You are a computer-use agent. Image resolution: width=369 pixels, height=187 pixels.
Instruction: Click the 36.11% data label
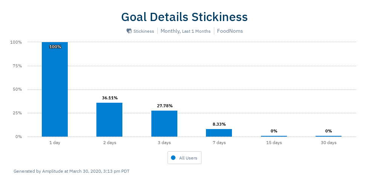pos(110,98)
